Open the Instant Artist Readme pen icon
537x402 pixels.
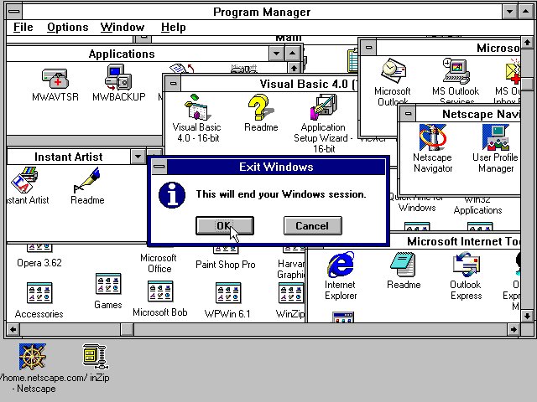coord(86,180)
